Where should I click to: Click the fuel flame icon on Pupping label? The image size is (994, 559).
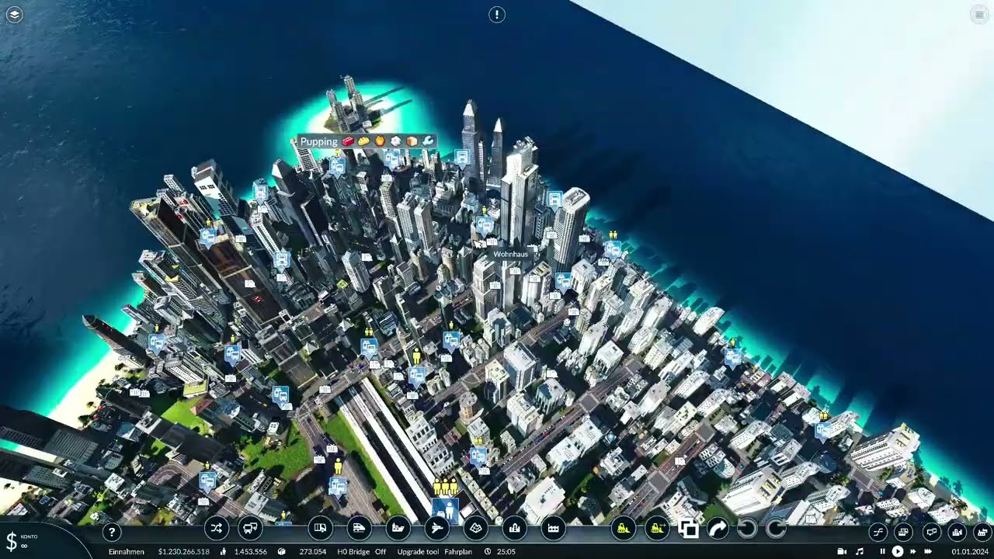click(x=380, y=141)
